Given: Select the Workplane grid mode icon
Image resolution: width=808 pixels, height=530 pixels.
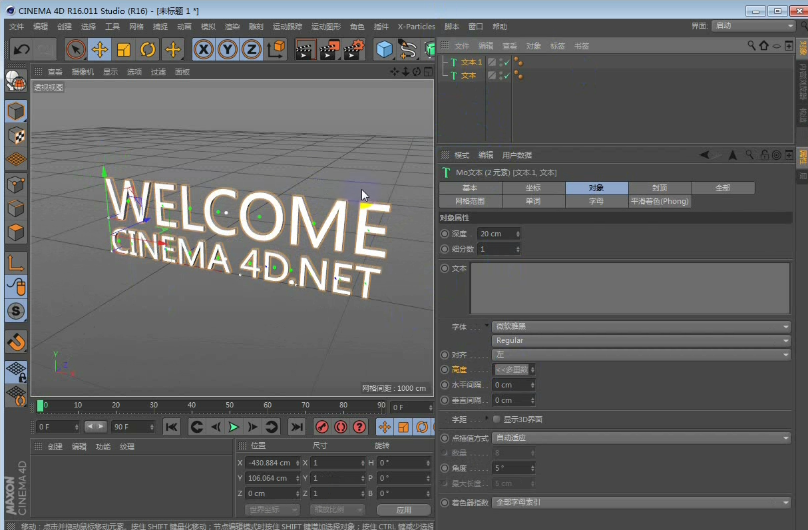Looking at the screenshot, I should point(17,160).
